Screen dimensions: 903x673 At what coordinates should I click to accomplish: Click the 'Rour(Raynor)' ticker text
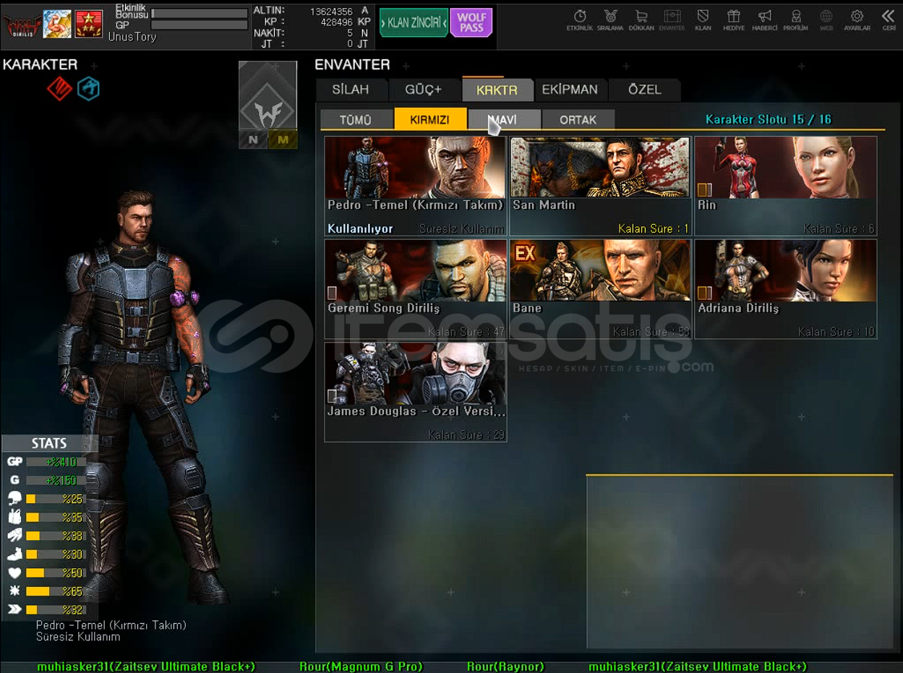click(x=505, y=666)
